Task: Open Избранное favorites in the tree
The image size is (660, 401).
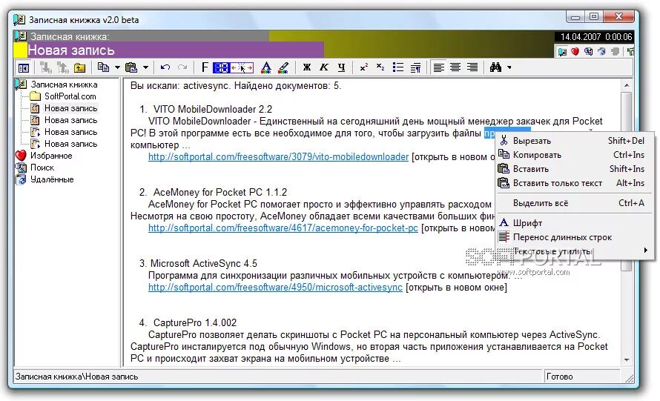Action: [51, 156]
